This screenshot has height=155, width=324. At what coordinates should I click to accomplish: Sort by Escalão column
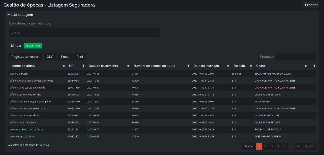pos(242,66)
